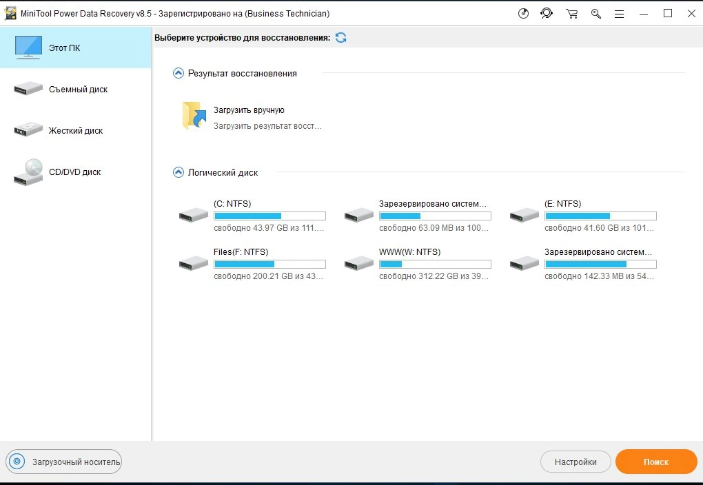703x485 pixels.
Task: Click the CD/DVD диск disc icon
Action: 28,172
